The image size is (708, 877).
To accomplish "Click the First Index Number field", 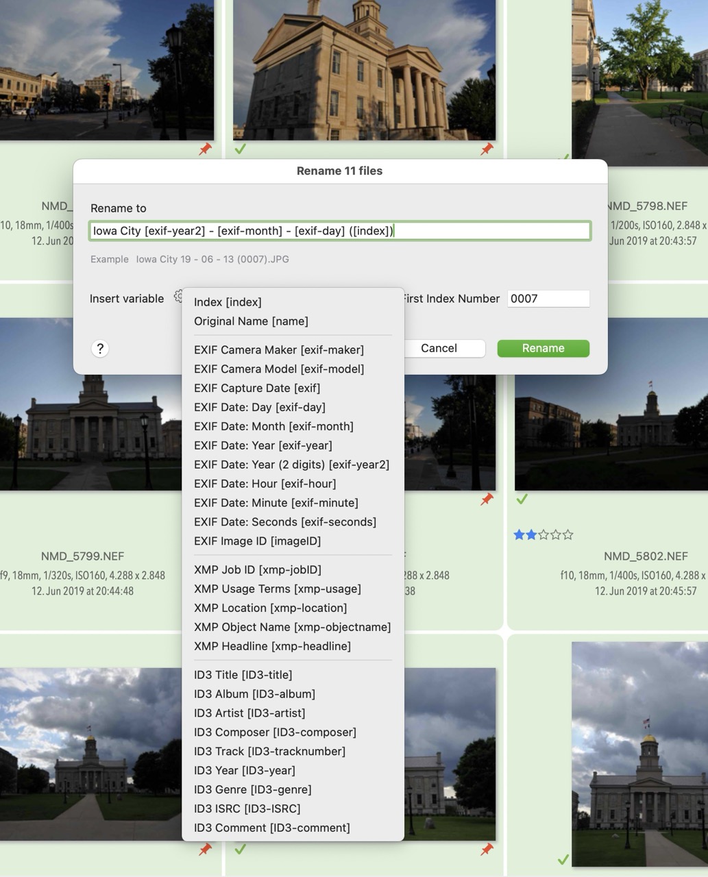I will click(x=548, y=299).
